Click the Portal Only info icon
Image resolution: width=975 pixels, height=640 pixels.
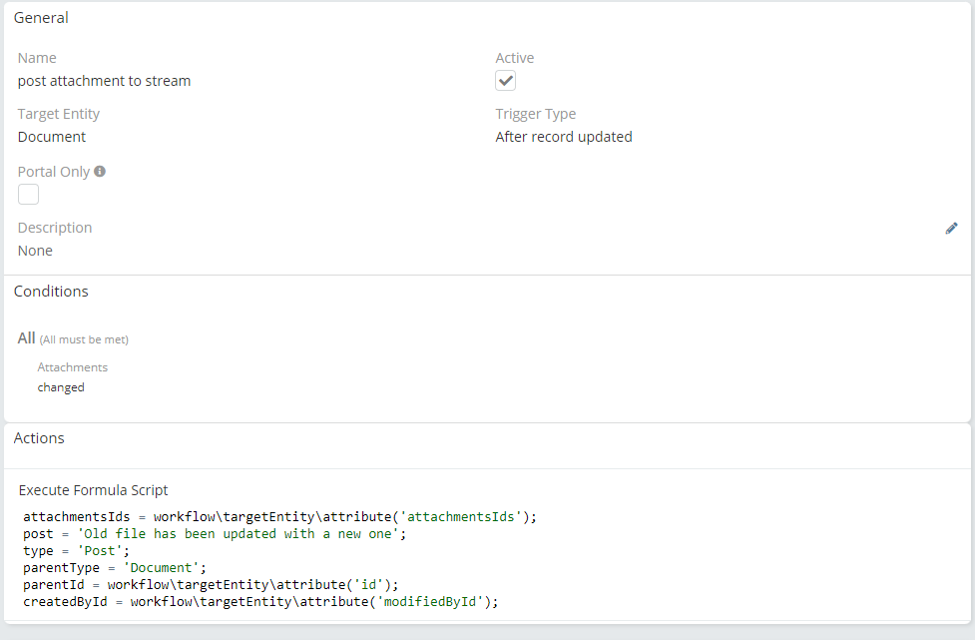(100, 171)
